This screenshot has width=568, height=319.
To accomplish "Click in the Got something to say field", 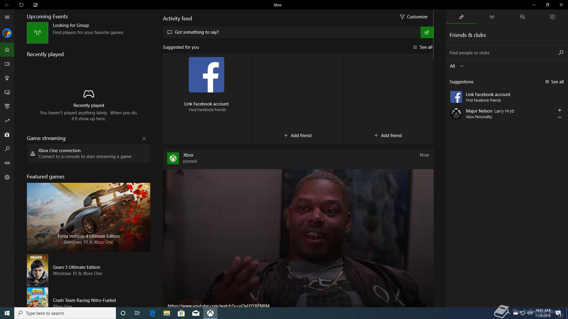I will [x=291, y=32].
